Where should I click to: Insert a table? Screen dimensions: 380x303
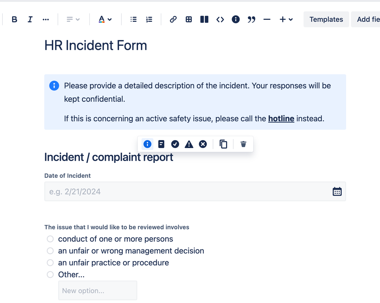189,19
